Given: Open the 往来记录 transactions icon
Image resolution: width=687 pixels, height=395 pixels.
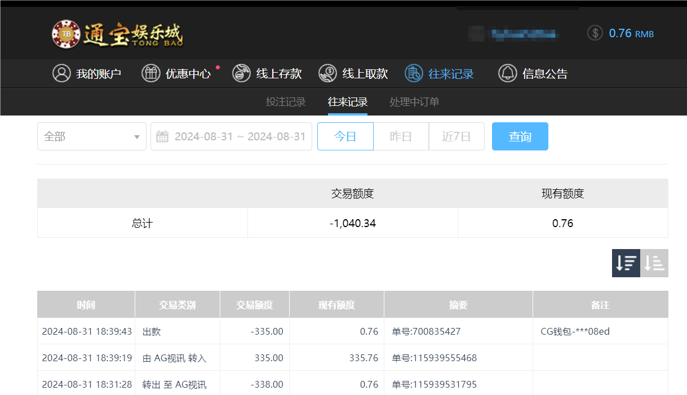Looking at the screenshot, I should [413, 73].
